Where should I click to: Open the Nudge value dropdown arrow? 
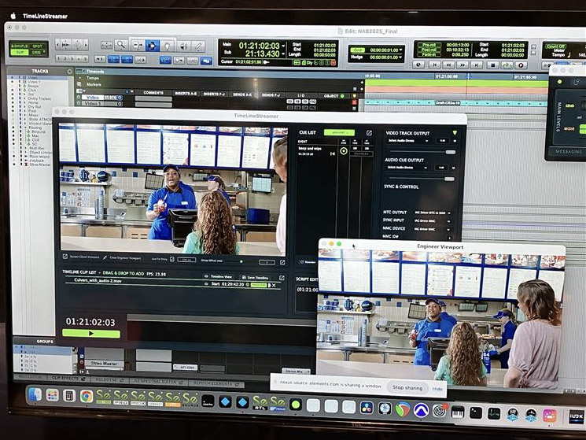(x=401, y=57)
